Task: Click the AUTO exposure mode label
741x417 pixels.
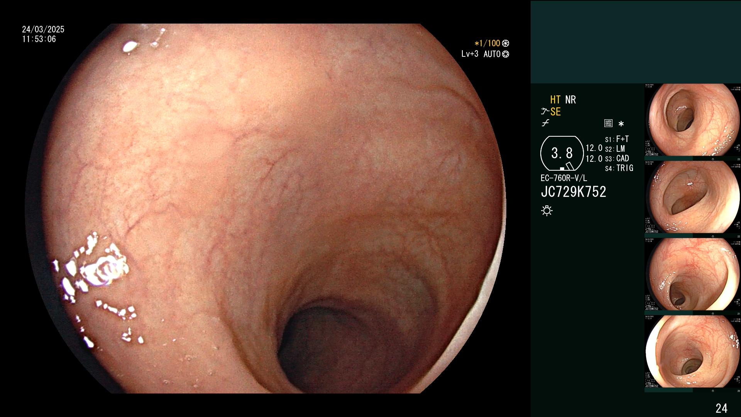Action: coord(492,54)
